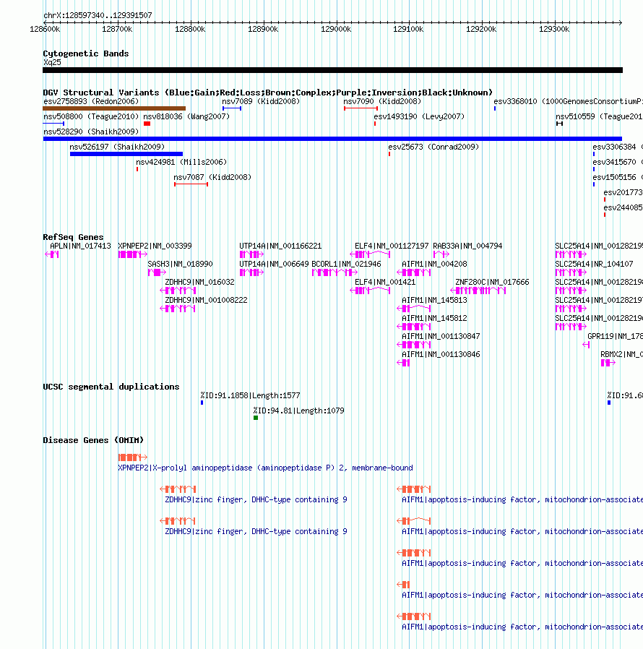Image resolution: width=643 pixels, height=649 pixels.
Task: Open the SLC25A14|NR_104107 transcript
Action: (x=571, y=272)
